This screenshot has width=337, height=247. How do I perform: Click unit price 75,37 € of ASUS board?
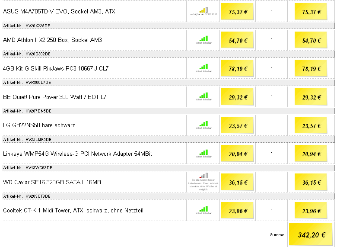(237, 12)
